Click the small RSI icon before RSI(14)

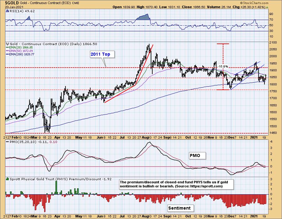click(8, 11)
